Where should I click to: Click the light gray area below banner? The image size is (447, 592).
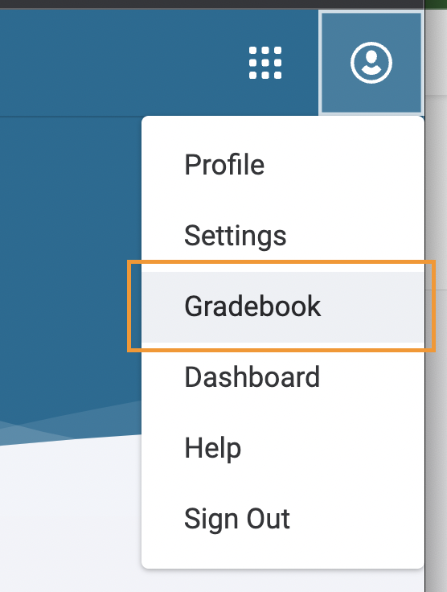pyautogui.click(x=68, y=521)
